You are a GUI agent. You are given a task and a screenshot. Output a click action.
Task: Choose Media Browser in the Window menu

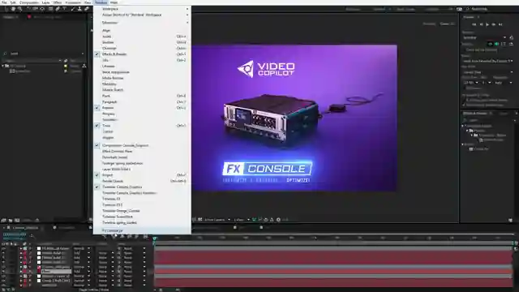142,78
